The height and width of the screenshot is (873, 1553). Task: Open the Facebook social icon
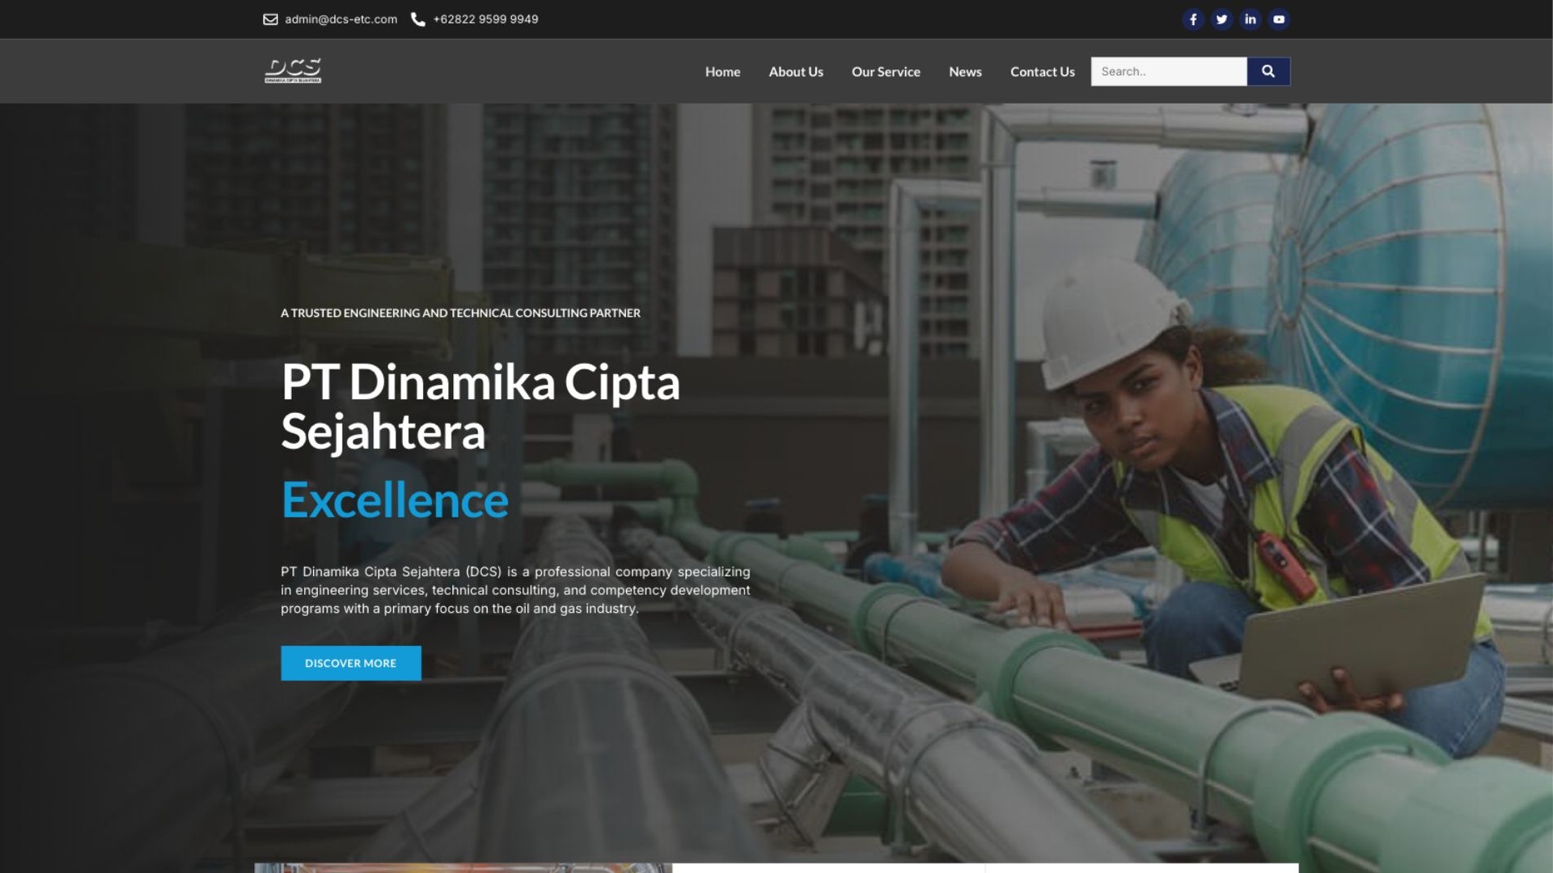point(1193,19)
